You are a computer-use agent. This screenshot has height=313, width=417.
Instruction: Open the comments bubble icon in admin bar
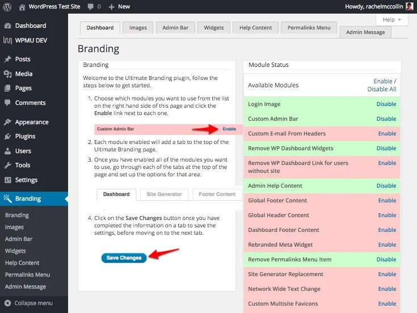(91, 7)
